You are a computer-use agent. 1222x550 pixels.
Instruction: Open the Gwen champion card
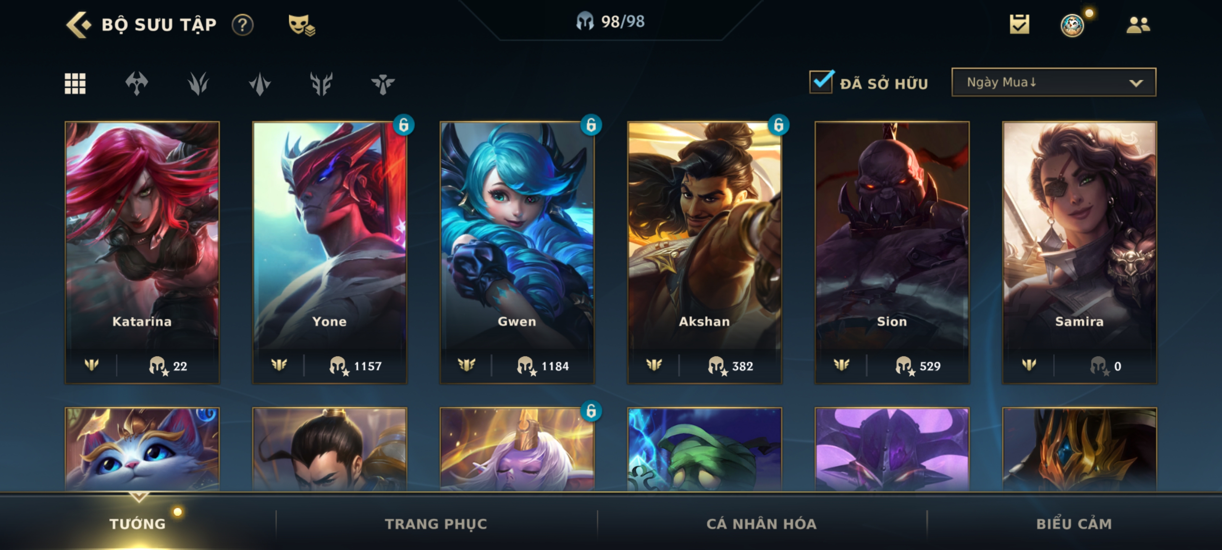[x=517, y=252]
